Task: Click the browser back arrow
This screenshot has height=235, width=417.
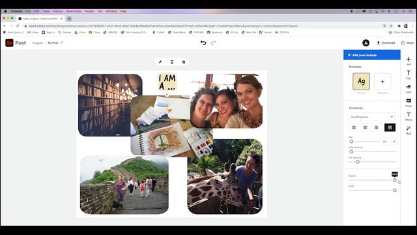Action: (x=5, y=26)
